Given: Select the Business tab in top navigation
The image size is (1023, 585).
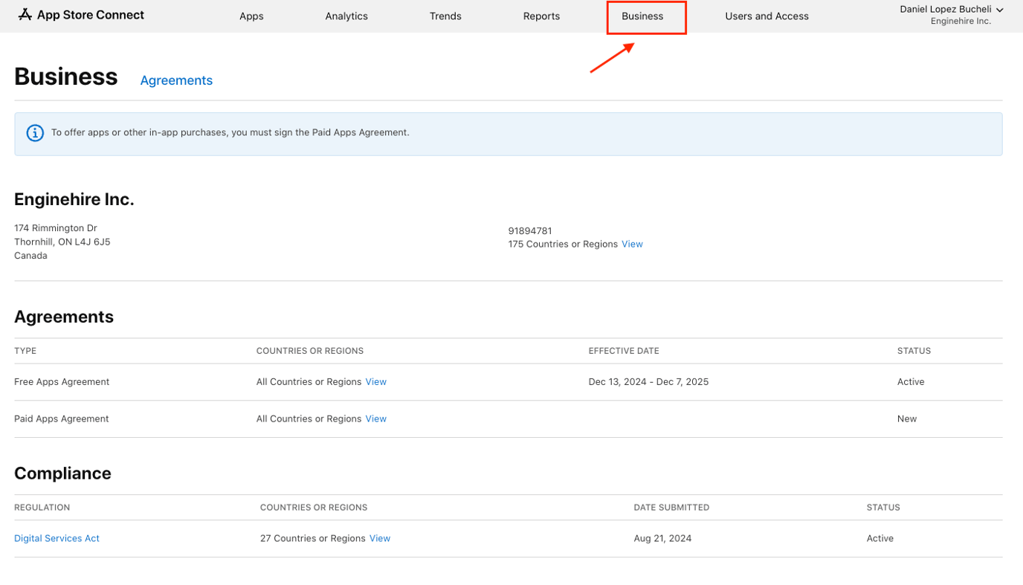Looking at the screenshot, I should (642, 16).
